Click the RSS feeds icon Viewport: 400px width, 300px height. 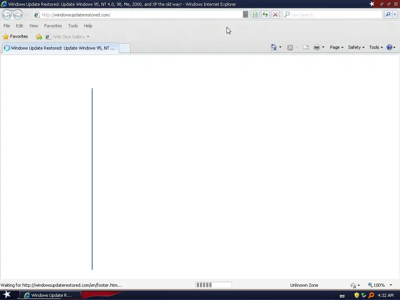pos(290,47)
